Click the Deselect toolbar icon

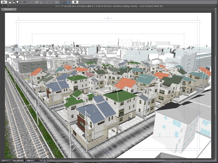[49, 2]
